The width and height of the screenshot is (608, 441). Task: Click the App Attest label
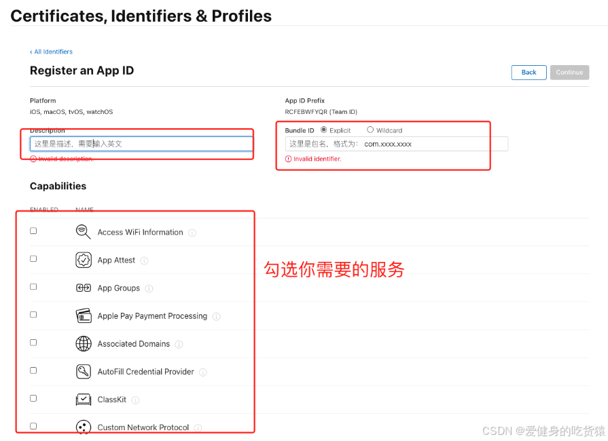(116, 260)
